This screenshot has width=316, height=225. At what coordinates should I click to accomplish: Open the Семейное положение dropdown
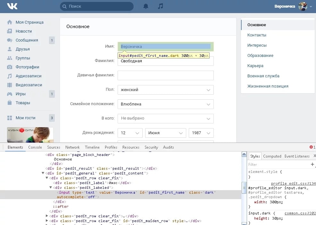click(x=166, y=104)
